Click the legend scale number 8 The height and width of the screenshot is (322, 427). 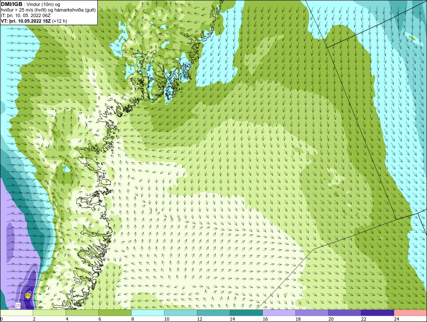click(x=133, y=319)
